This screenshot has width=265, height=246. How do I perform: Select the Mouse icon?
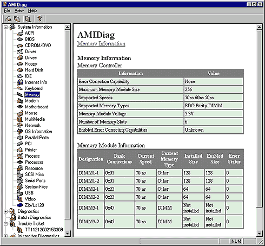pyautogui.click(x=20, y=113)
